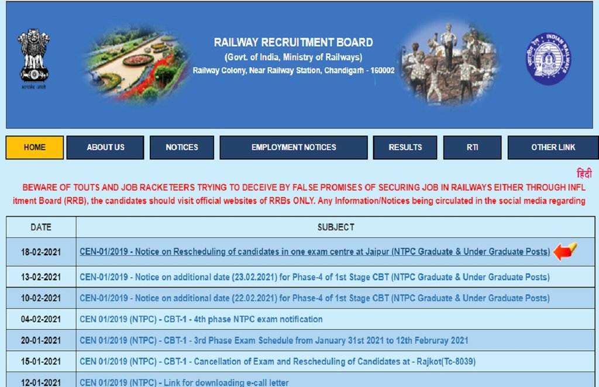Viewport: 599px width, 387px height.
Task: Open notice on rescheduling candidates at Jaipur
Action: 315,251
